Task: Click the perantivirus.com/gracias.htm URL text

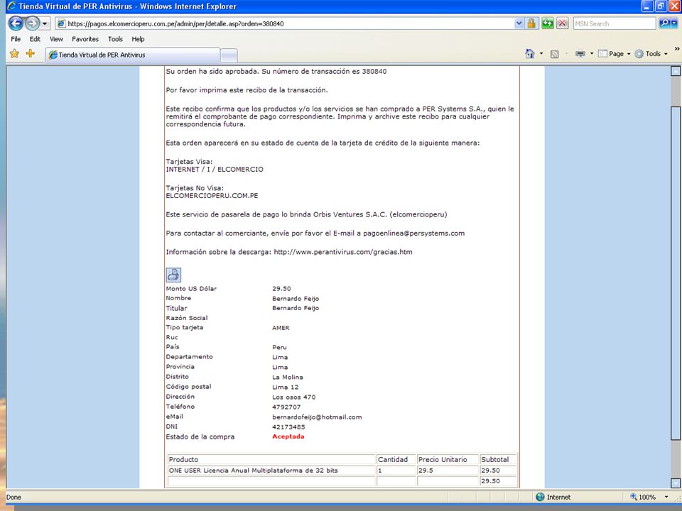Action: 342,252
